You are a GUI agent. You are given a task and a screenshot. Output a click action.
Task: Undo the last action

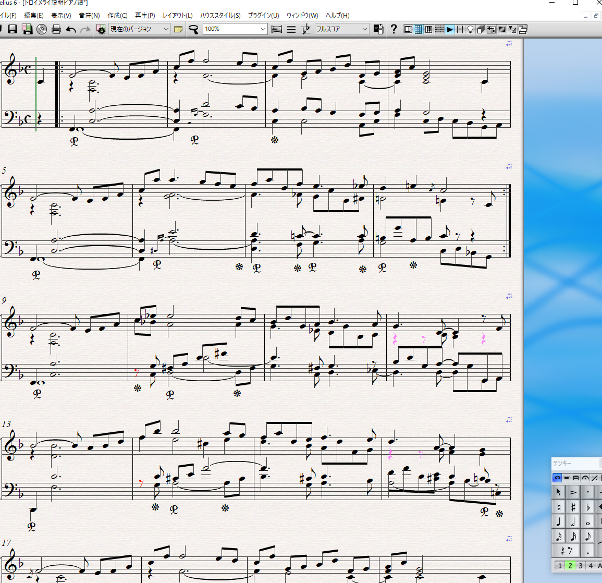pos(71,29)
